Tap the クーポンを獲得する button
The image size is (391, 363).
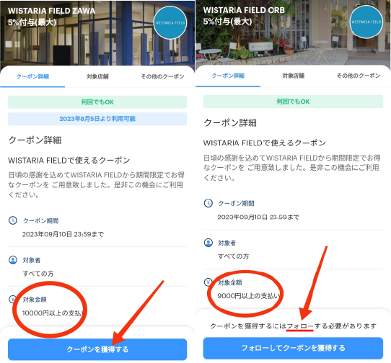(97, 349)
